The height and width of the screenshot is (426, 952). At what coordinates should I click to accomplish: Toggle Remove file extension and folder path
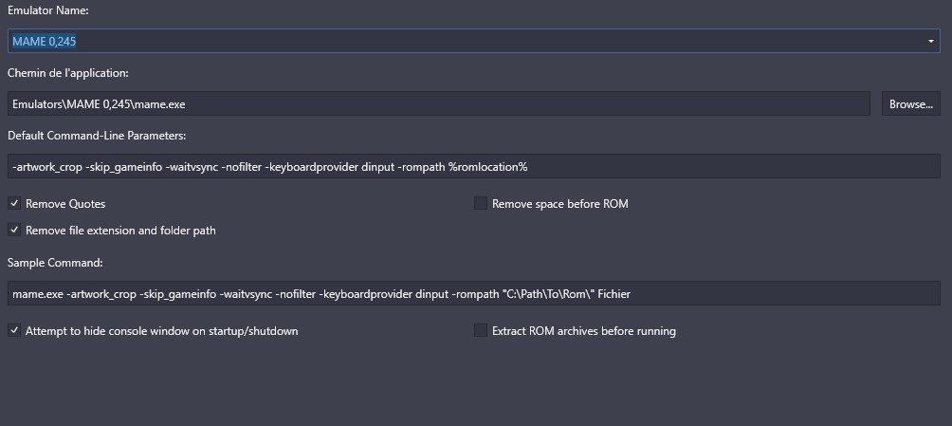point(14,230)
